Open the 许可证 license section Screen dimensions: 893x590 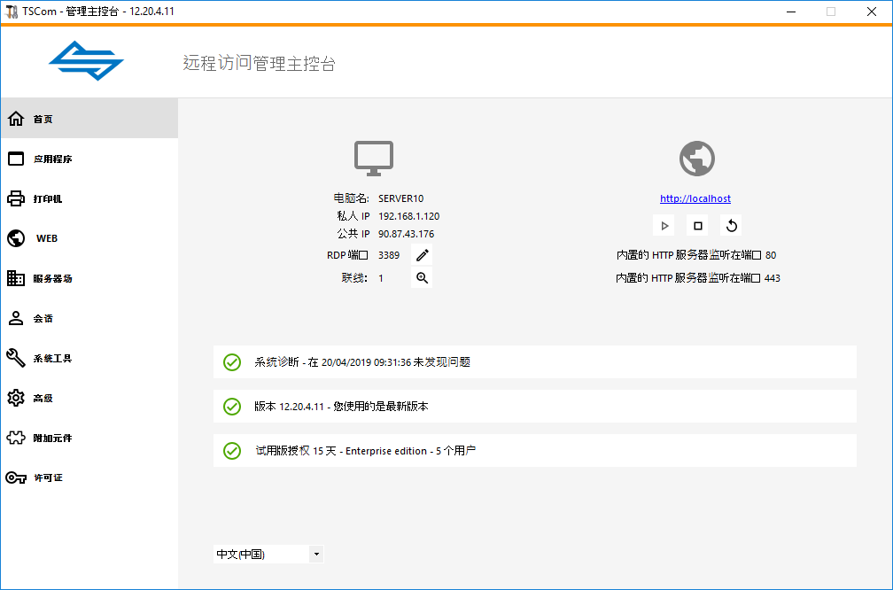[x=89, y=477]
